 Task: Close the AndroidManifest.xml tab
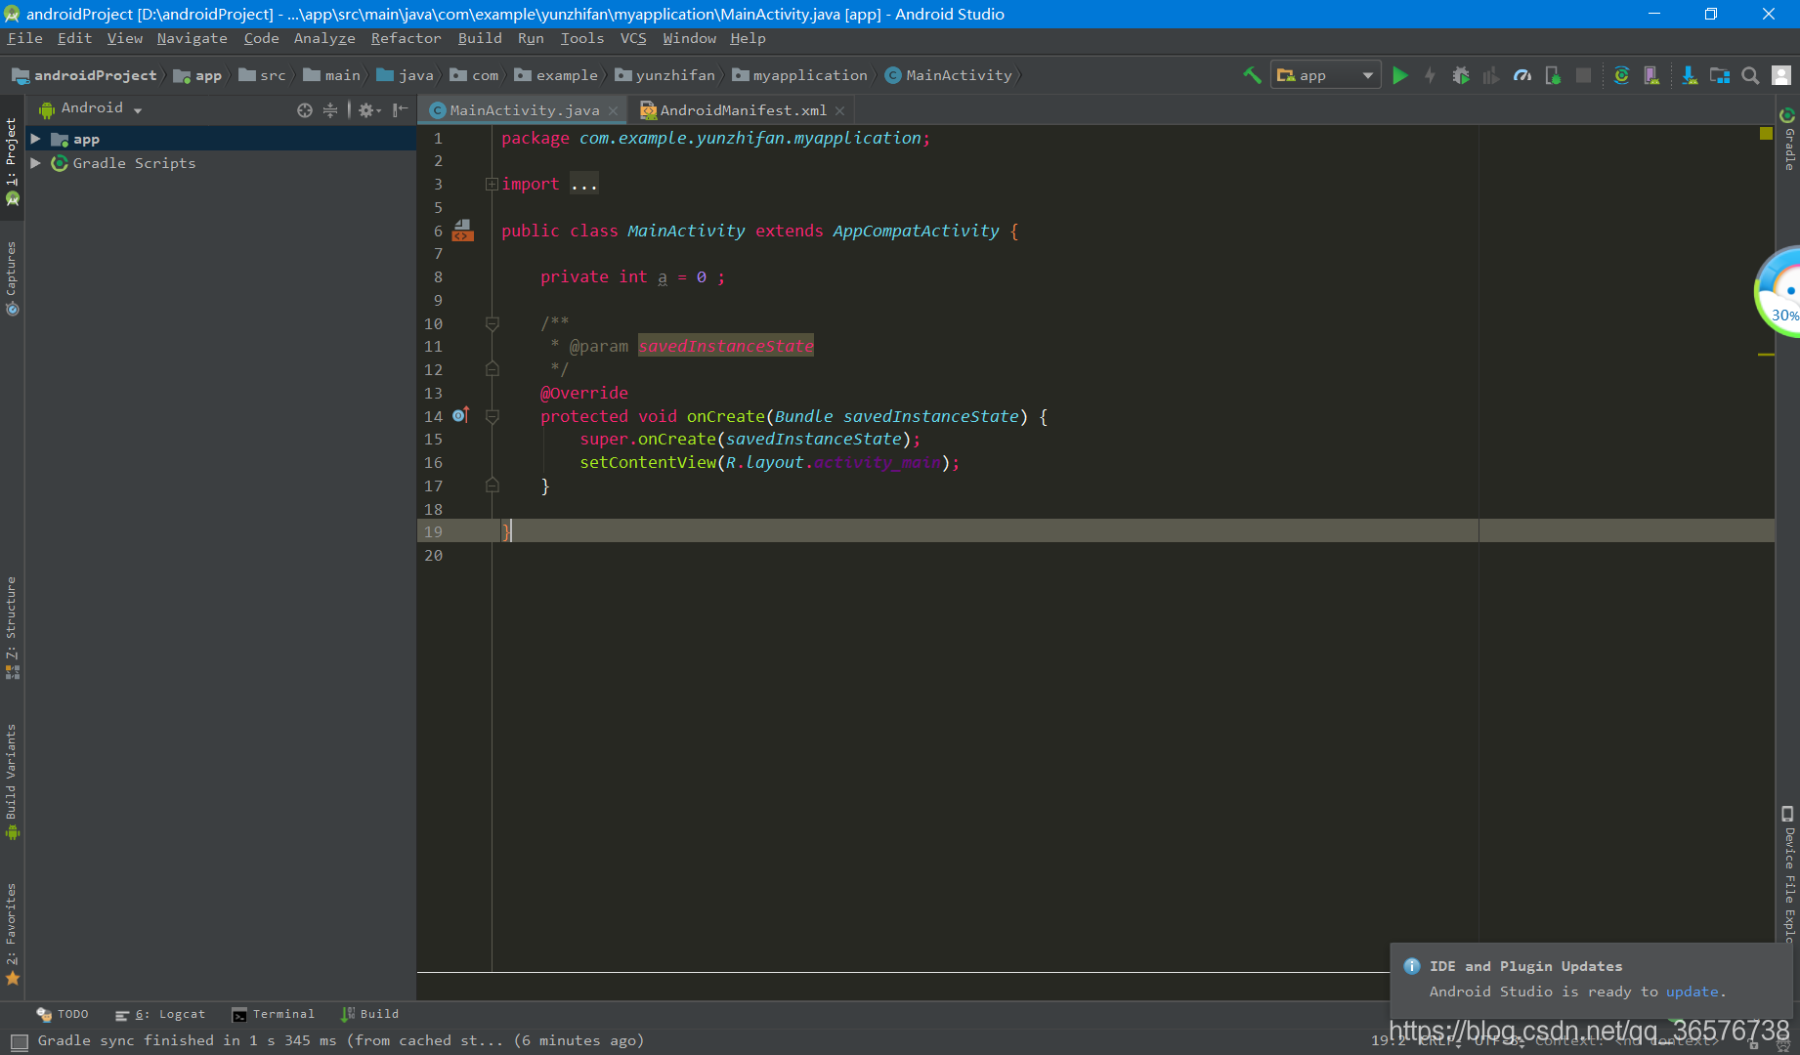click(839, 110)
